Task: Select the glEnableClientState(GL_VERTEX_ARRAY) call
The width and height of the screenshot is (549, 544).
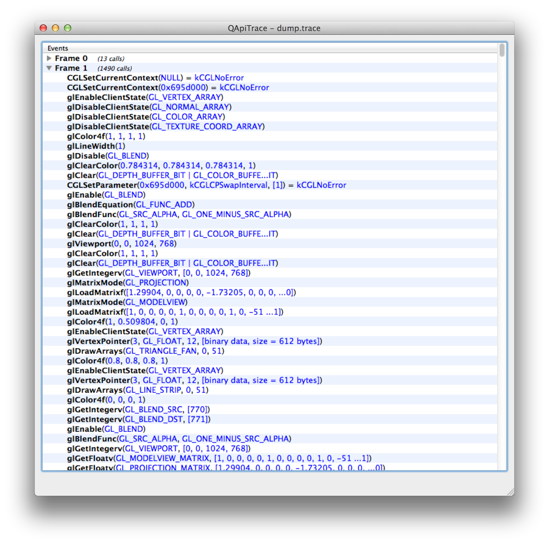Action: [143, 97]
